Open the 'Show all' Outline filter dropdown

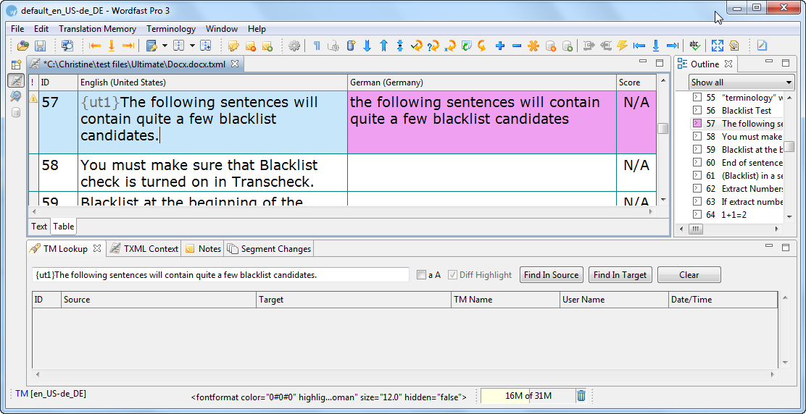[x=741, y=82]
